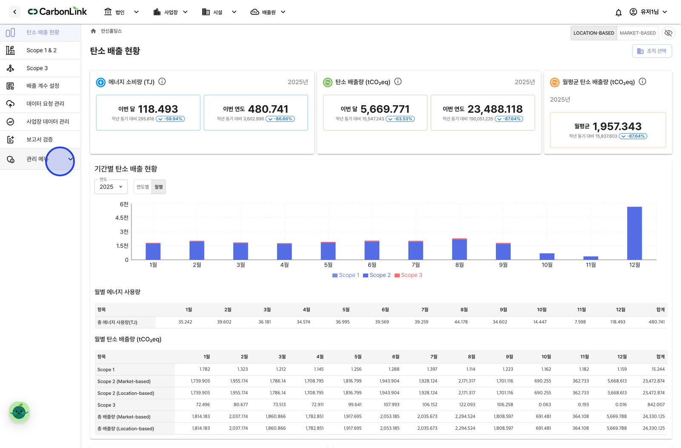
Task: Expand the 법인 top menu
Action: click(121, 12)
